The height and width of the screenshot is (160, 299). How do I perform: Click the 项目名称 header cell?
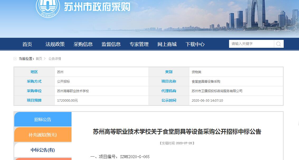point(169,81)
